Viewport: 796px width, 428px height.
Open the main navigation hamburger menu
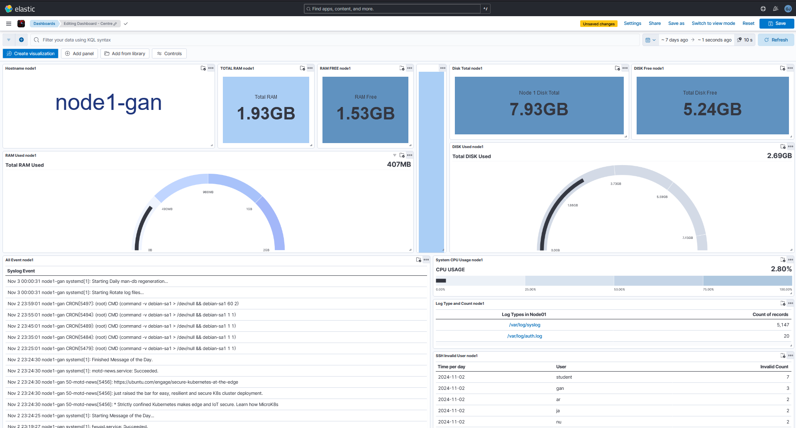point(9,24)
